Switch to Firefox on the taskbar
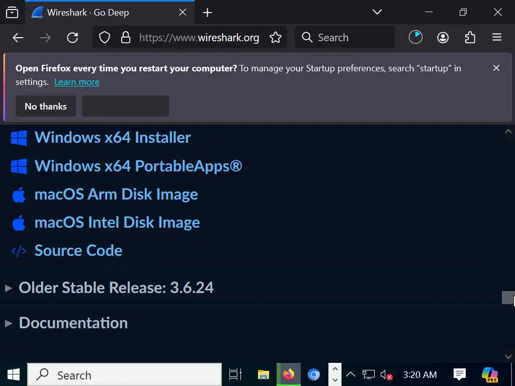 [x=288, y=374]
